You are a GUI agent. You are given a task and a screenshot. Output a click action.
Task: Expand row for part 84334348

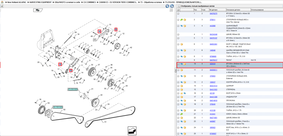tap(178, 34)
